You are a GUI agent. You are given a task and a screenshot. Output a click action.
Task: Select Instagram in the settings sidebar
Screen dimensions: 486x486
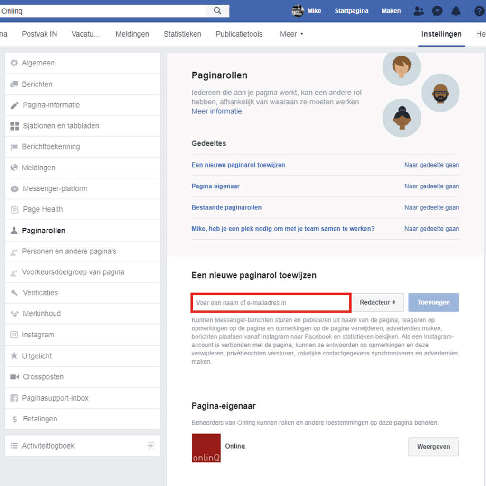(37, 335)
